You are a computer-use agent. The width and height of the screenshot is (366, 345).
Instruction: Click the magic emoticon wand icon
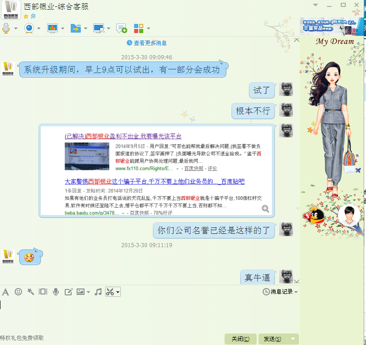click(x=31, y=292)
